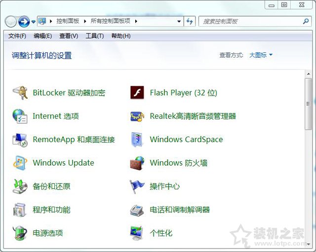Open the 查看(V) menu
Image resolution: width=316 pixels, height=252 pixels.
point(69,36)
